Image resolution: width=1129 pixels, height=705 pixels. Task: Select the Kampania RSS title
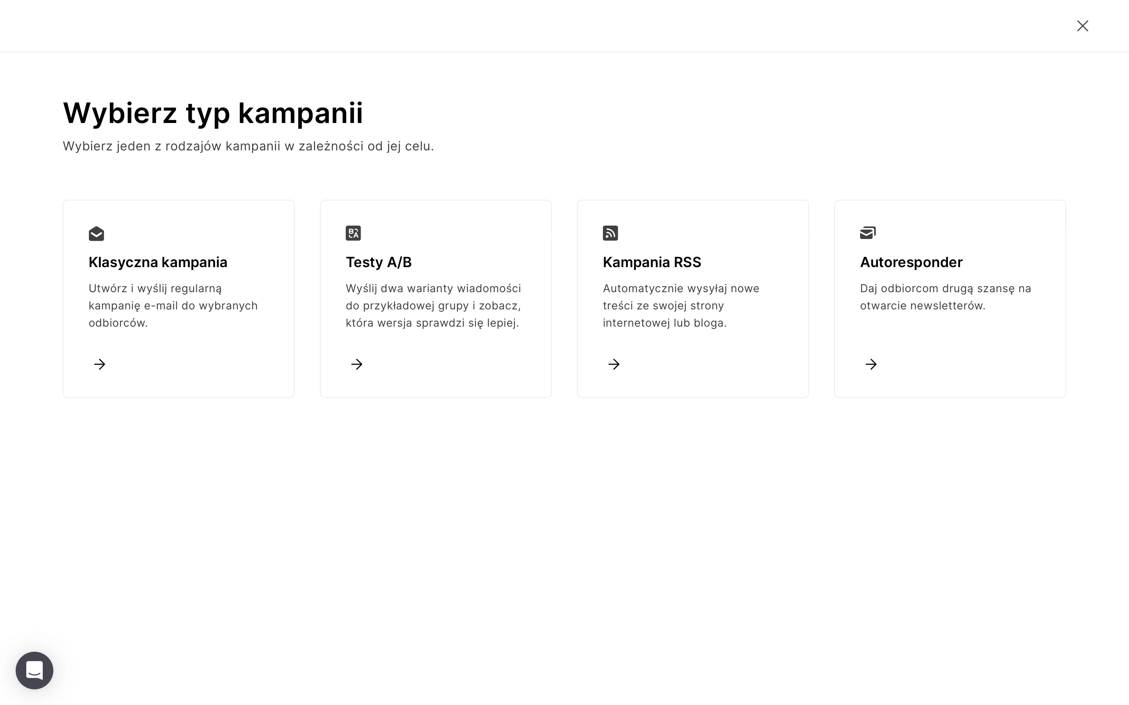coord(652,262)
